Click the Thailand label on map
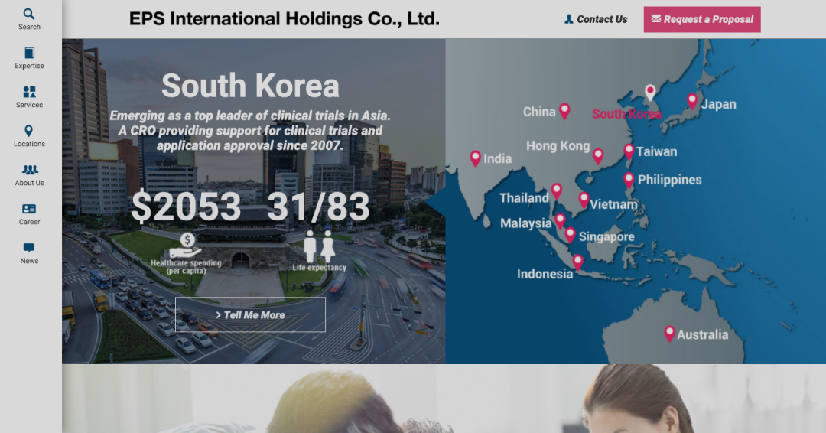Screen dimensions: 826x433 pos(524,198)
